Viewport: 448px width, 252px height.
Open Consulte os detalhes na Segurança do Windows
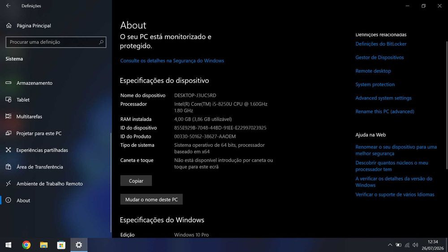[x=172, y=60]
